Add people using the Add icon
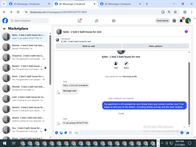 (x=116, y=64)
